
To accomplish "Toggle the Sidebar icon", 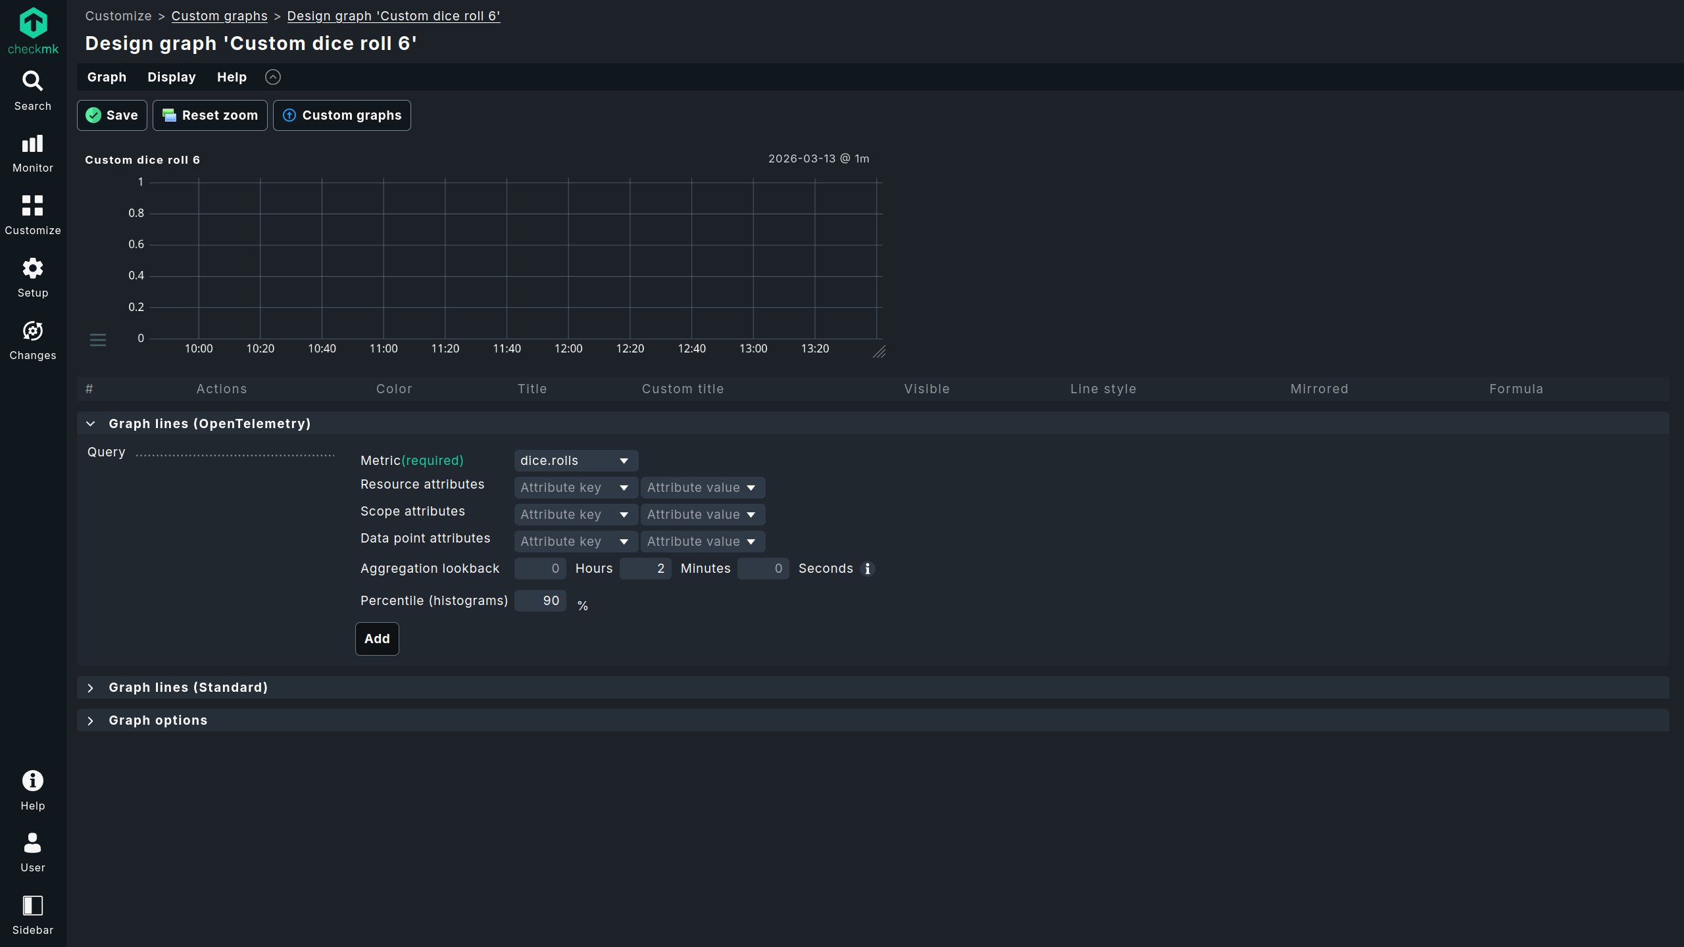I will [x=32, y=906].
